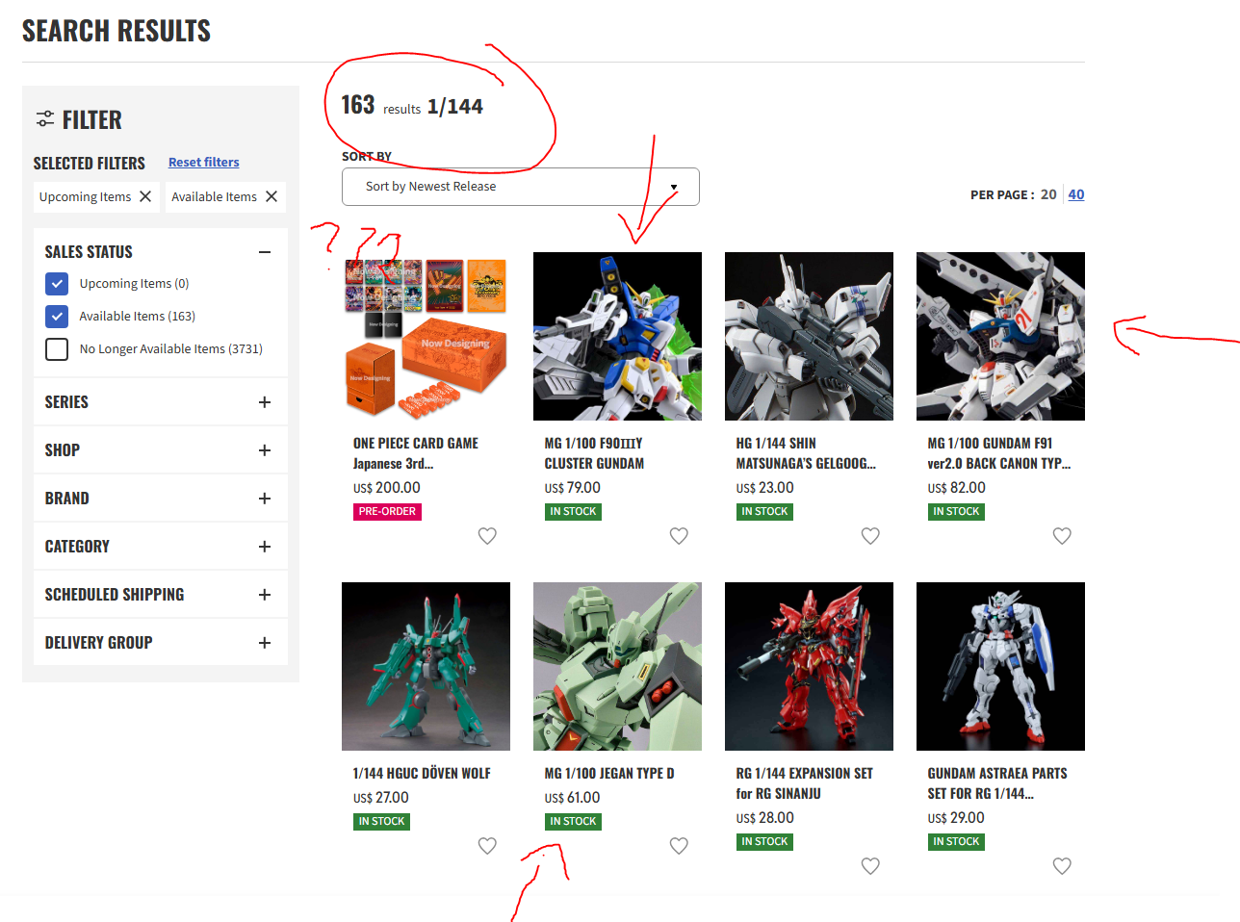Click heart under MG Jegan Type D

679,846
